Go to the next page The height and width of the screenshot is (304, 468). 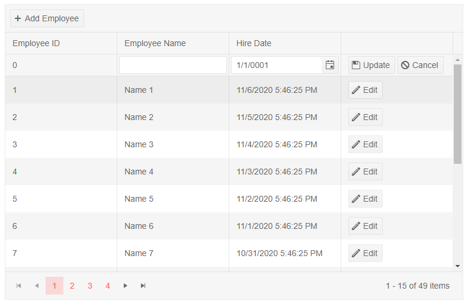pyautogui.click(x=126, y=286)
